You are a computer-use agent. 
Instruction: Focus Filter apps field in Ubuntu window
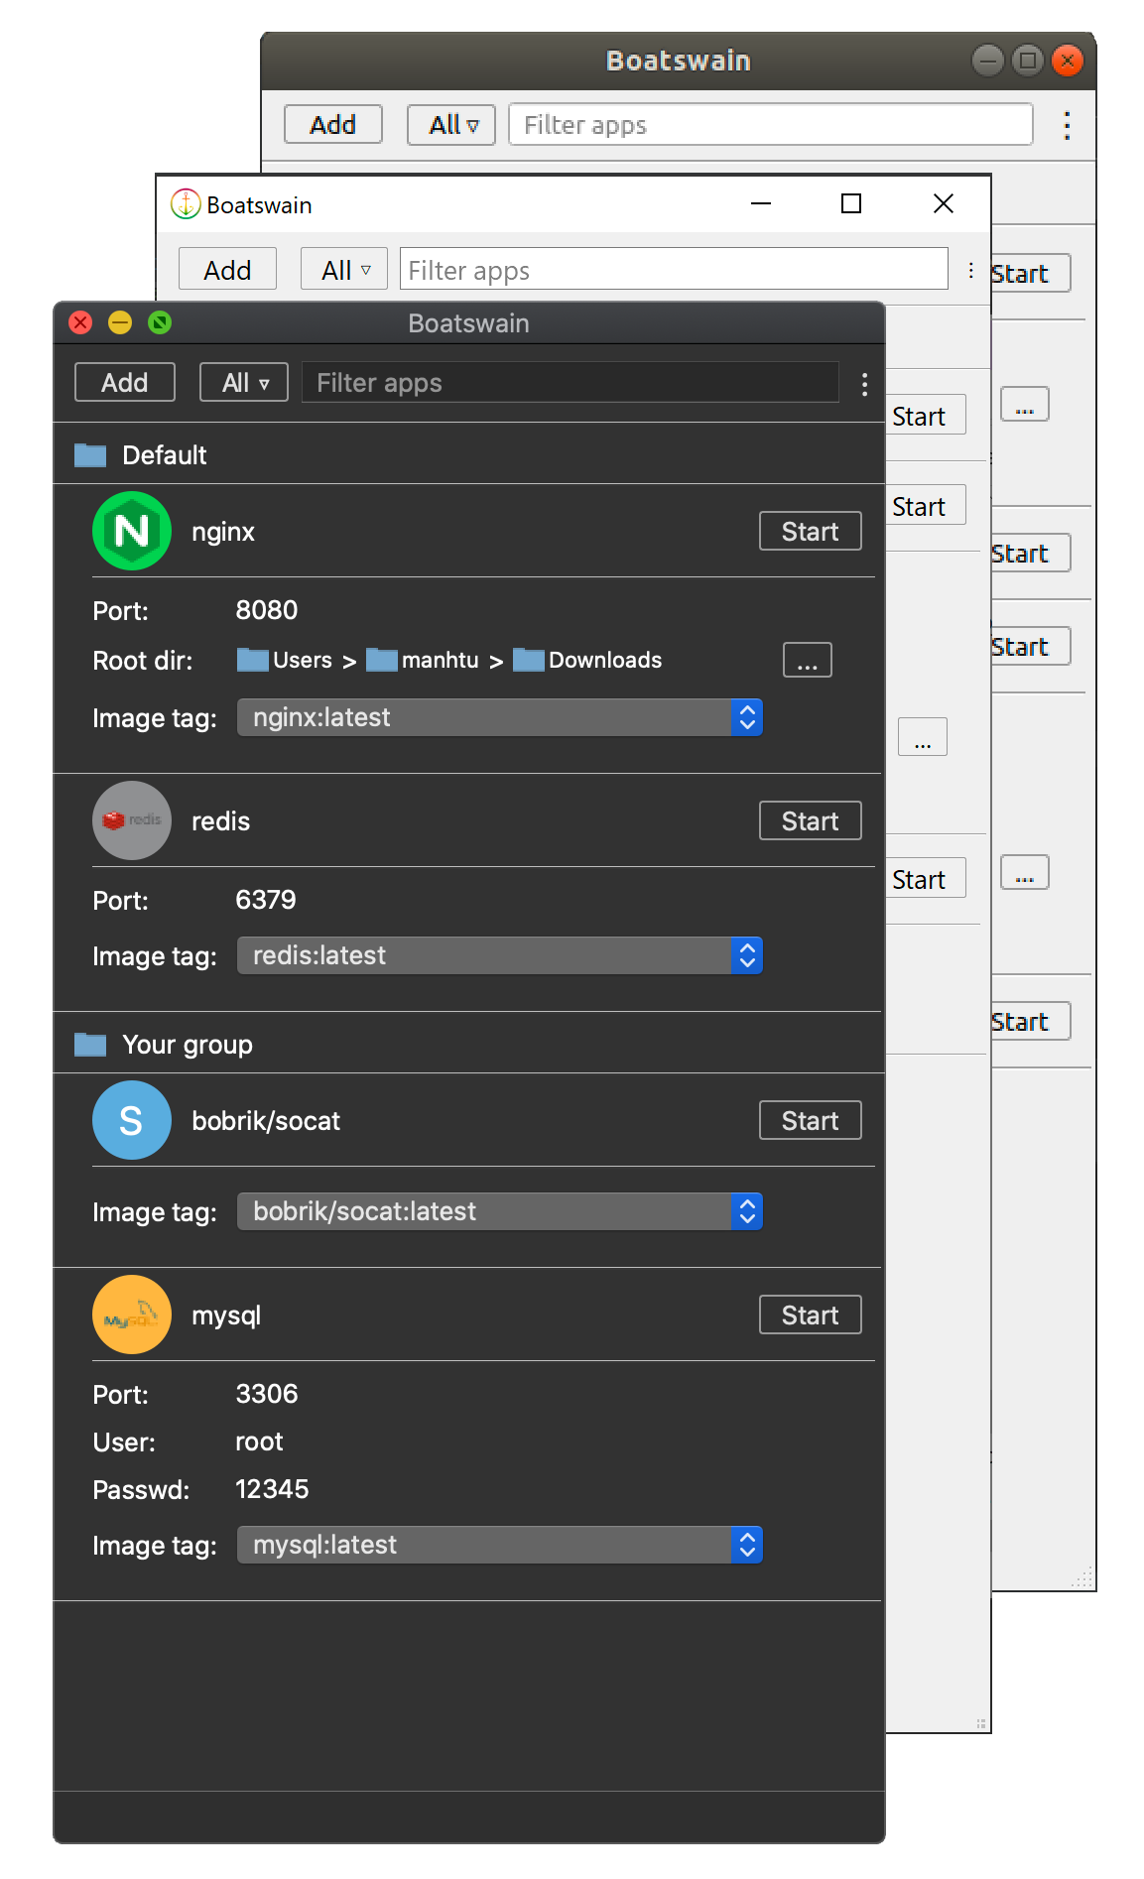[x=771, y=125]
